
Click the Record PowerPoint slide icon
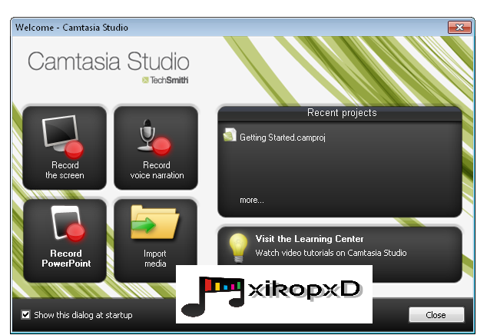[x=68, y=224]
